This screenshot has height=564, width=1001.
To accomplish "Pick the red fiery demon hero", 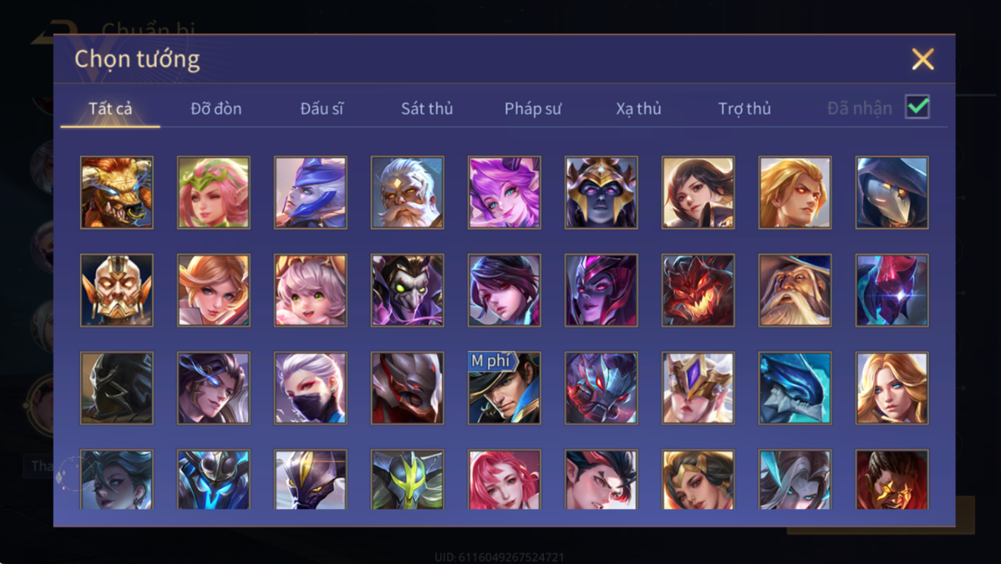I will [698, 291].
